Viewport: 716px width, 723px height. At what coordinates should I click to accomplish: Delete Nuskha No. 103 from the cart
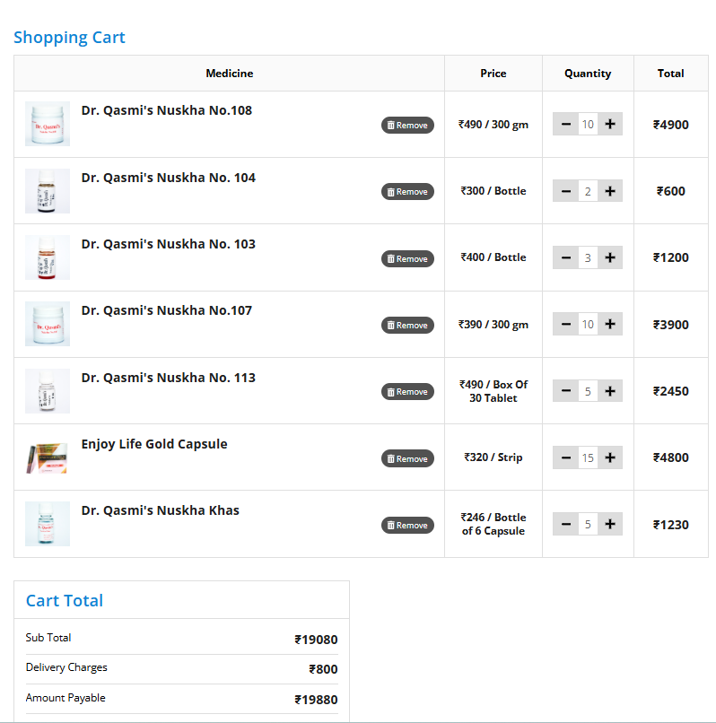pos(407,258)
